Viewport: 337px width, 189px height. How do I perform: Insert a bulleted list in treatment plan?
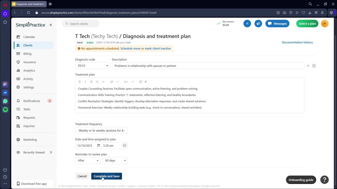pyautogui.click(x=97, y=82)
